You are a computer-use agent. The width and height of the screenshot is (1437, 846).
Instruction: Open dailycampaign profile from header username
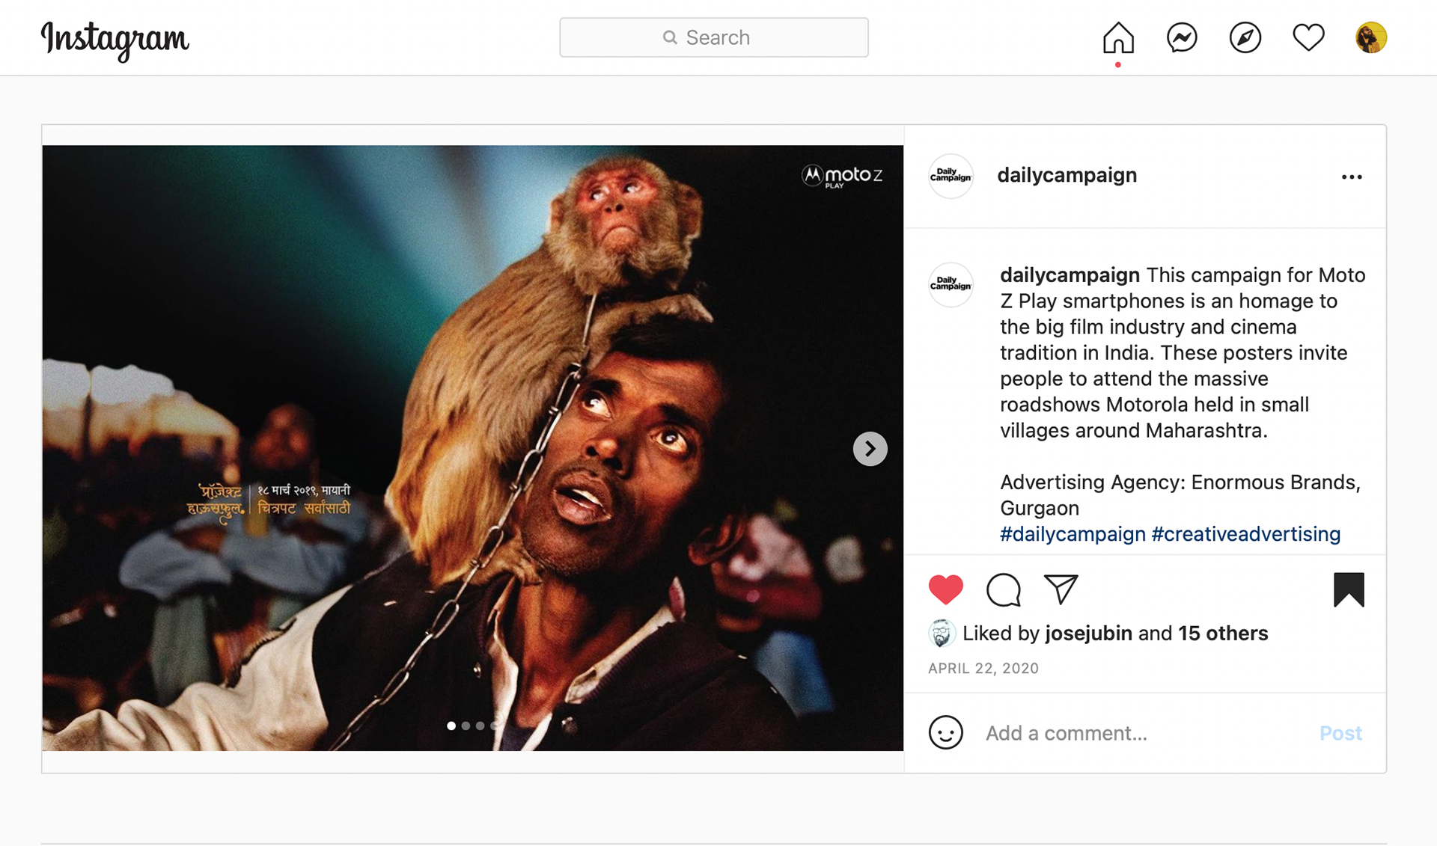tap(1067, 175)
